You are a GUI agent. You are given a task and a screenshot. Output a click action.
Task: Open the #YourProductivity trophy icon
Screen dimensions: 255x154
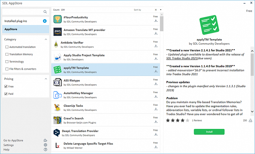tap(58, 19)
